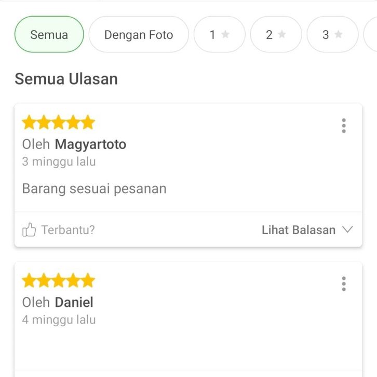
Task: Toggle the 3 star review filter
Action: pos(332,35)
